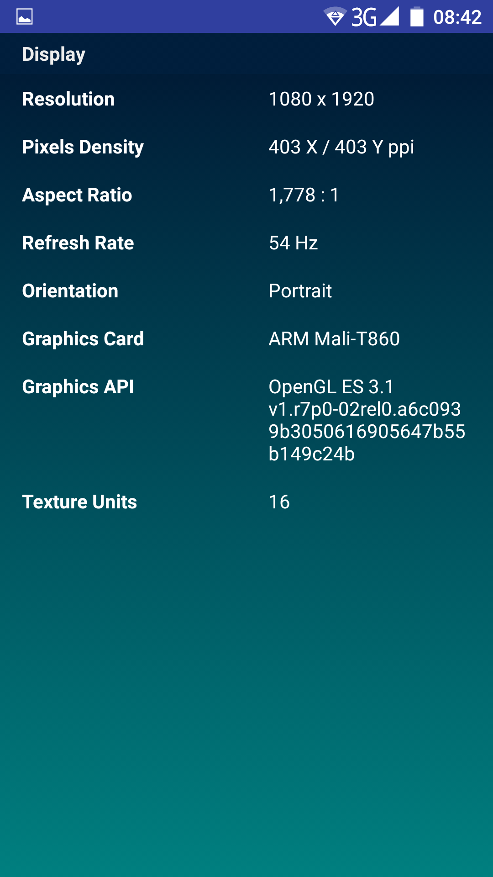Viewport: 493px width, 877px height.
Task: Select the Graphics Card label
Action: (83, 339)
